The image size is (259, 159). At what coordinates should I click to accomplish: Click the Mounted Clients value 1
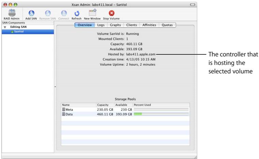127,39
